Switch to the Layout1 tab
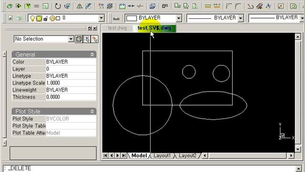305x172 pixels. (162, 156)
